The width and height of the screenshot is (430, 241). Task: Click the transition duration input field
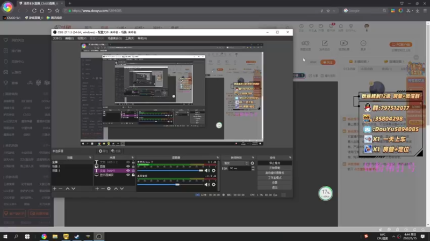(240, 169)
